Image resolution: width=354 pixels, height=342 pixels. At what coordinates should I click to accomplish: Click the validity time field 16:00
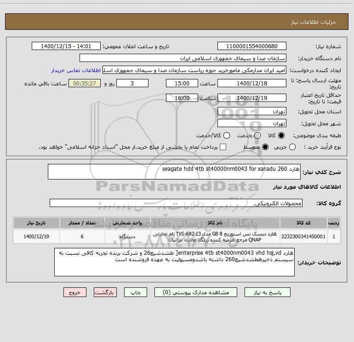pyautogui.click(x=182, y=98)
